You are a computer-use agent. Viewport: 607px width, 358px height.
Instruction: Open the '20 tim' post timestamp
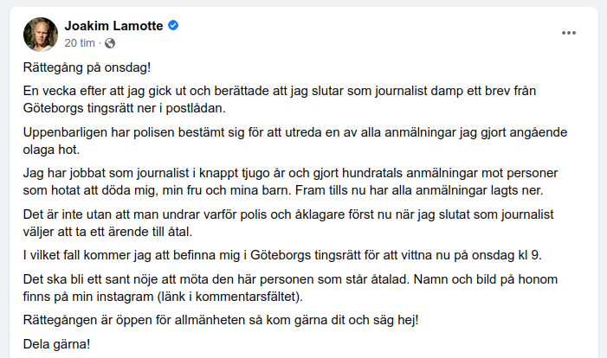(x=80, y=43)
